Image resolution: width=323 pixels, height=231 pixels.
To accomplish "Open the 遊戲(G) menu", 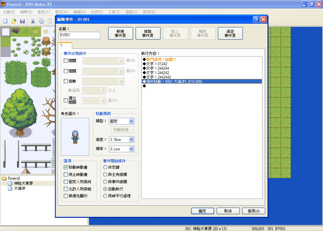I will pos(132,12).
